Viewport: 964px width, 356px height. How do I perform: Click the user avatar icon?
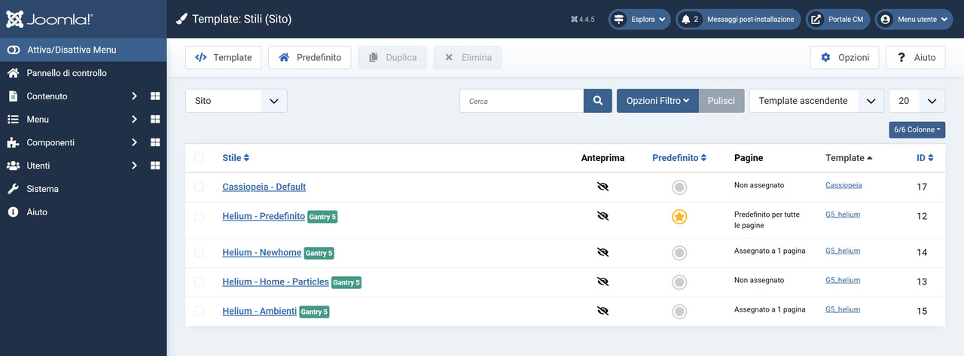(886, 20)
